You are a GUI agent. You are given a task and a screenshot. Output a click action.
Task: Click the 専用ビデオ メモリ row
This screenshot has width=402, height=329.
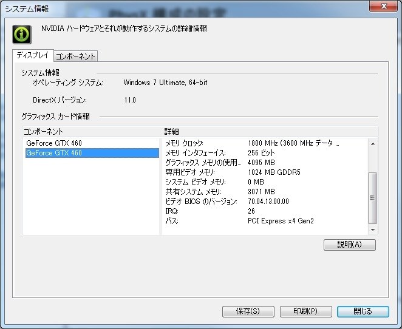(265, 172)
